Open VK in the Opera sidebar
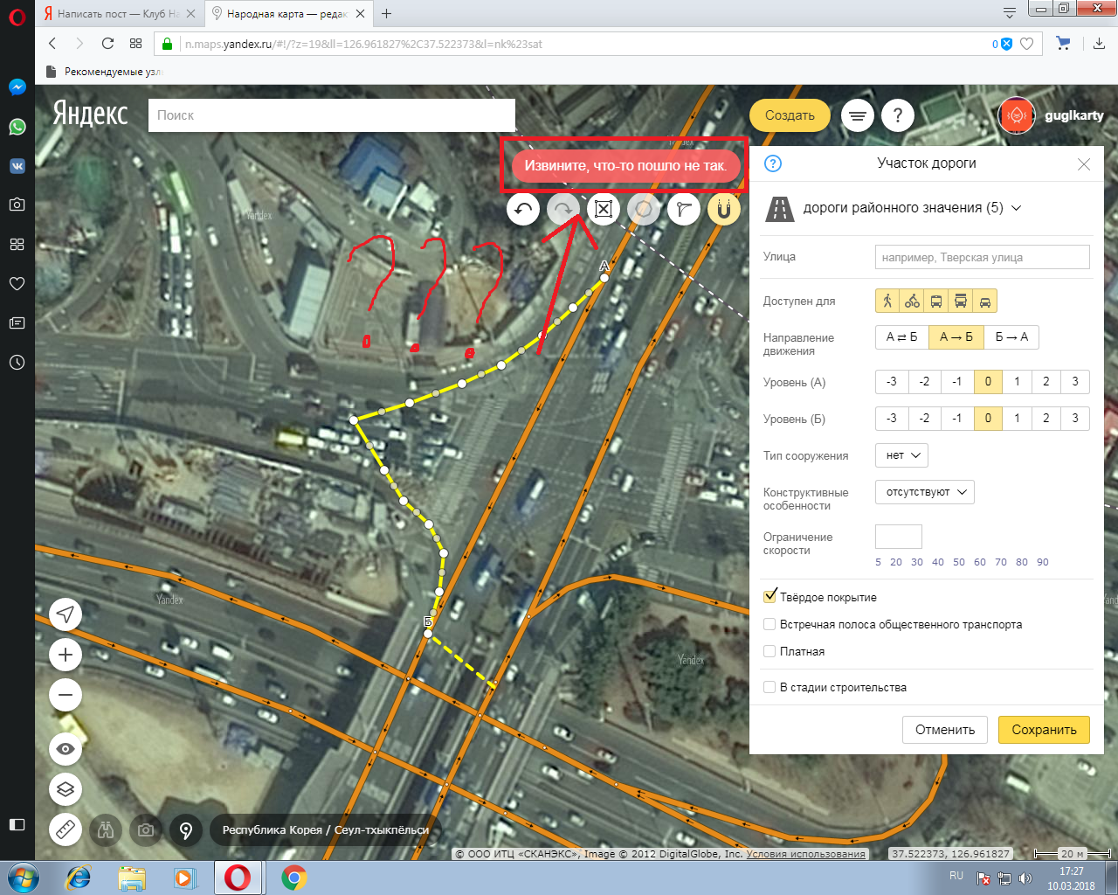Image resolution: width=1118 pixels, height=895 pixels. [x=17, y=166]
